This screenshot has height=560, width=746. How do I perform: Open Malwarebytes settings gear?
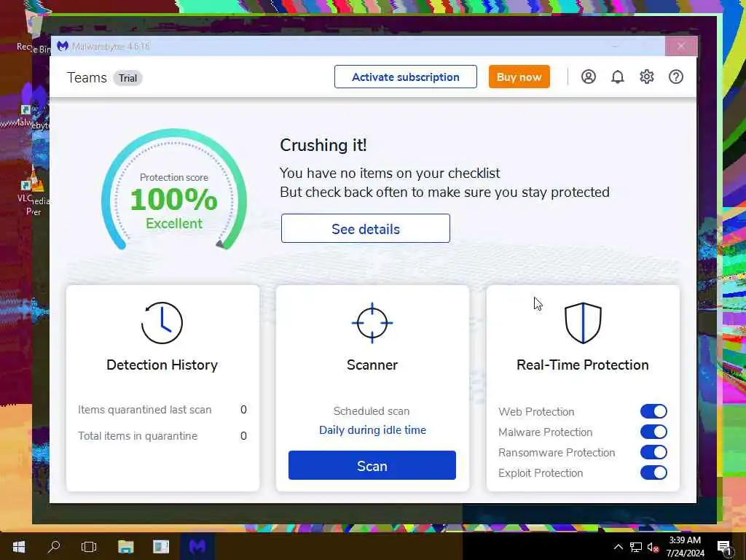(647, 77)
